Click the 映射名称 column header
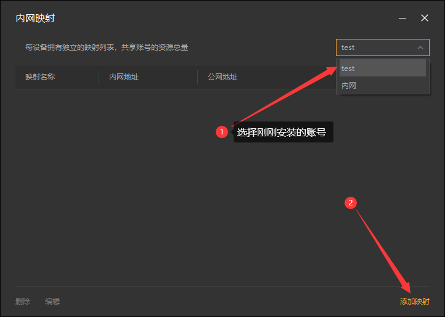Screen dimensions: 445x317 coord(40,77)
